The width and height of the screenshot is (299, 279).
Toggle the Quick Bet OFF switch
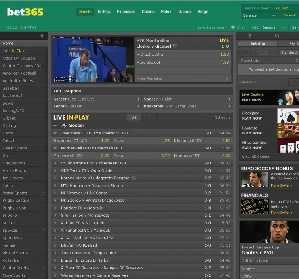(x=263, y=52)
